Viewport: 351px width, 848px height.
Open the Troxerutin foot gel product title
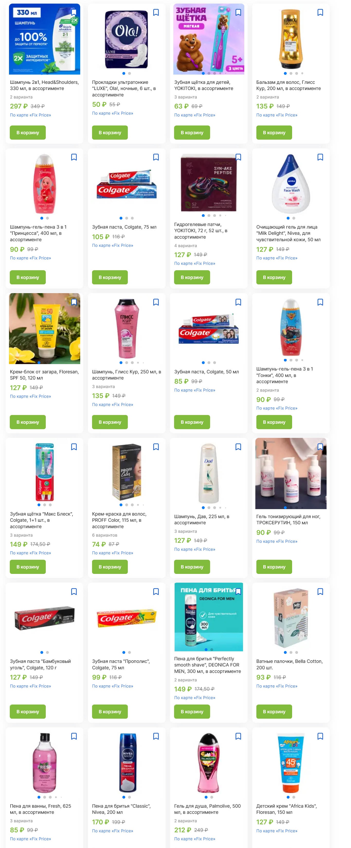pyautogui.click(x=289, y=519)
